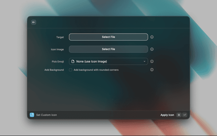Click the Apply Icon action
This screenshot has height=136, width=217.
click(167, 115)
